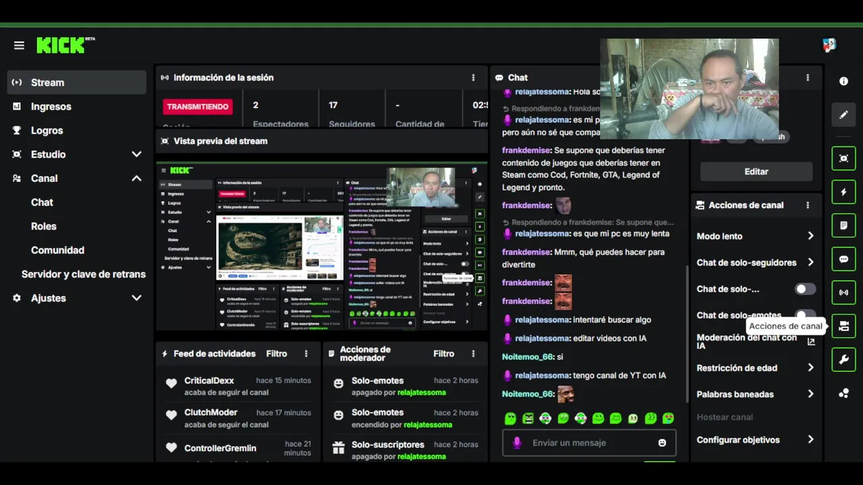The height and width of the screenshot is (485, 863).
Task: Click the heart icon beside ClutchModer
Action: (x=171, y=416)
